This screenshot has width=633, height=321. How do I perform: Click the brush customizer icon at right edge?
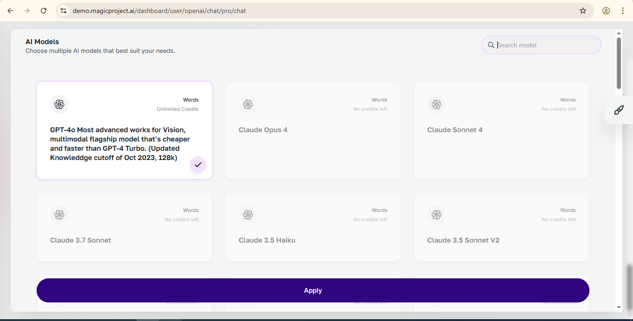[619, 110]
